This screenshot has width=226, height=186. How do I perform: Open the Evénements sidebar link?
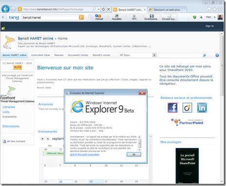coord(10,117)
